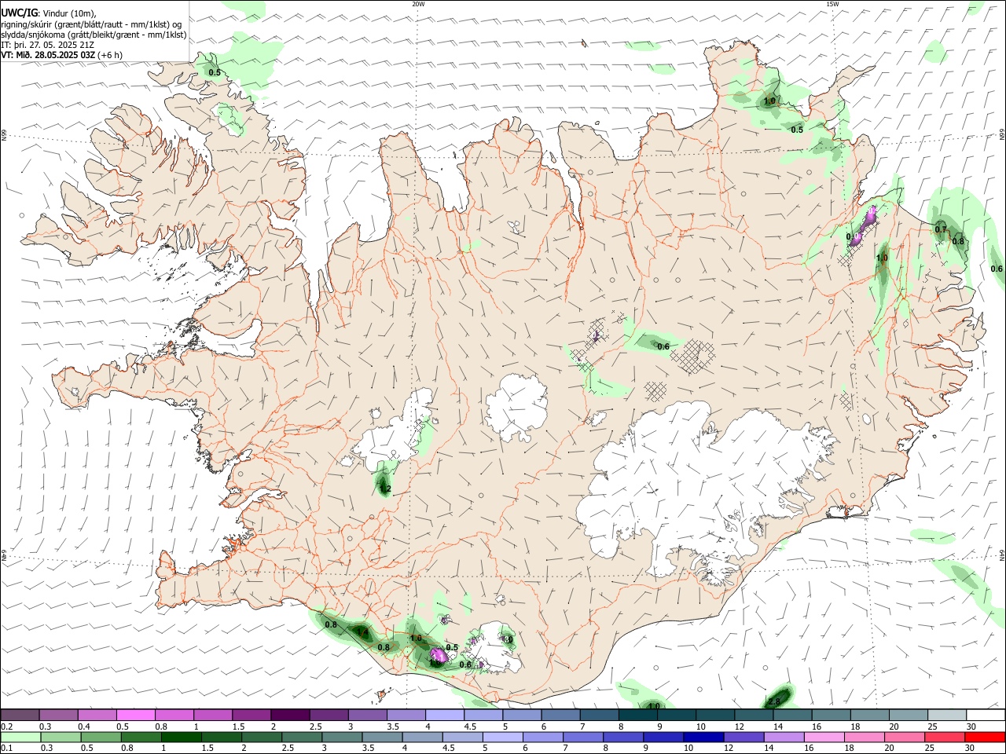Image resolution: width=1006 pixels, height=754 pixels.
Task: Click the '1.2' rainfall value near the glacier
Action: pyautogui.click(x=385, y=489)
